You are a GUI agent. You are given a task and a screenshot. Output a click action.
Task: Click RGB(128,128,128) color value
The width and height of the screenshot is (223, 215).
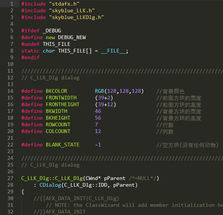click(120, 91)
